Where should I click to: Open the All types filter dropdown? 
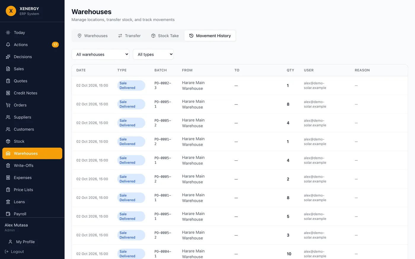(x=153, y=54)
